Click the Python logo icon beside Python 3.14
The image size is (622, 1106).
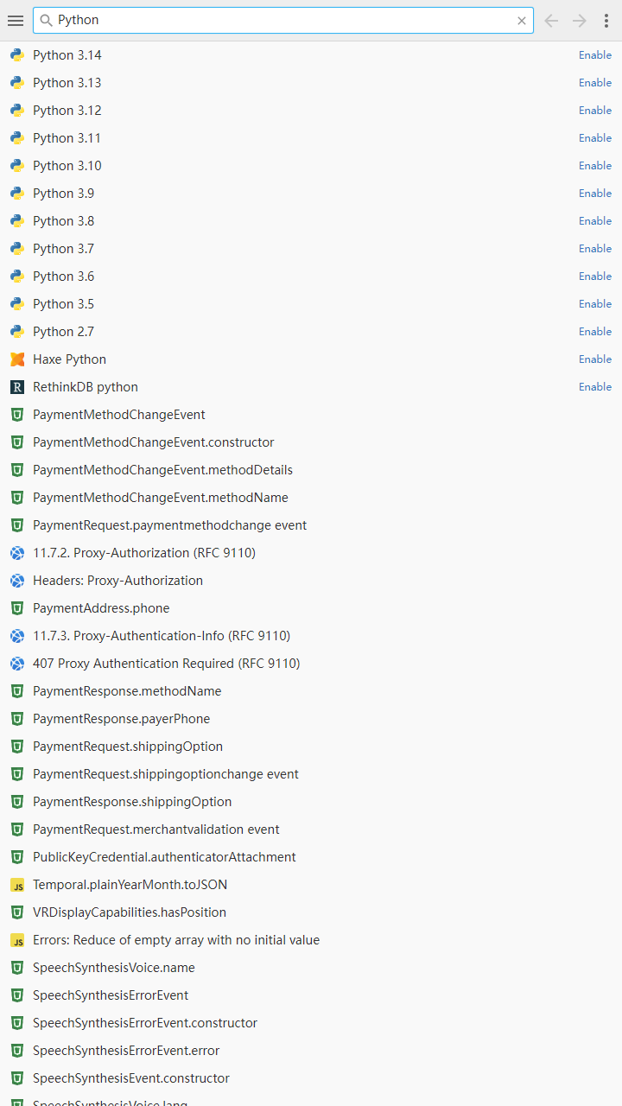(17, 55)
